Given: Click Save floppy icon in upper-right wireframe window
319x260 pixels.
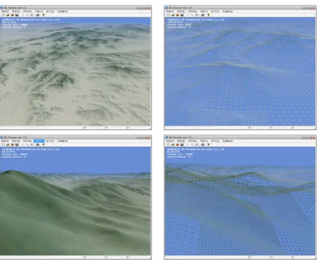Looking at the screenshot, I should (x=182, y=15).
